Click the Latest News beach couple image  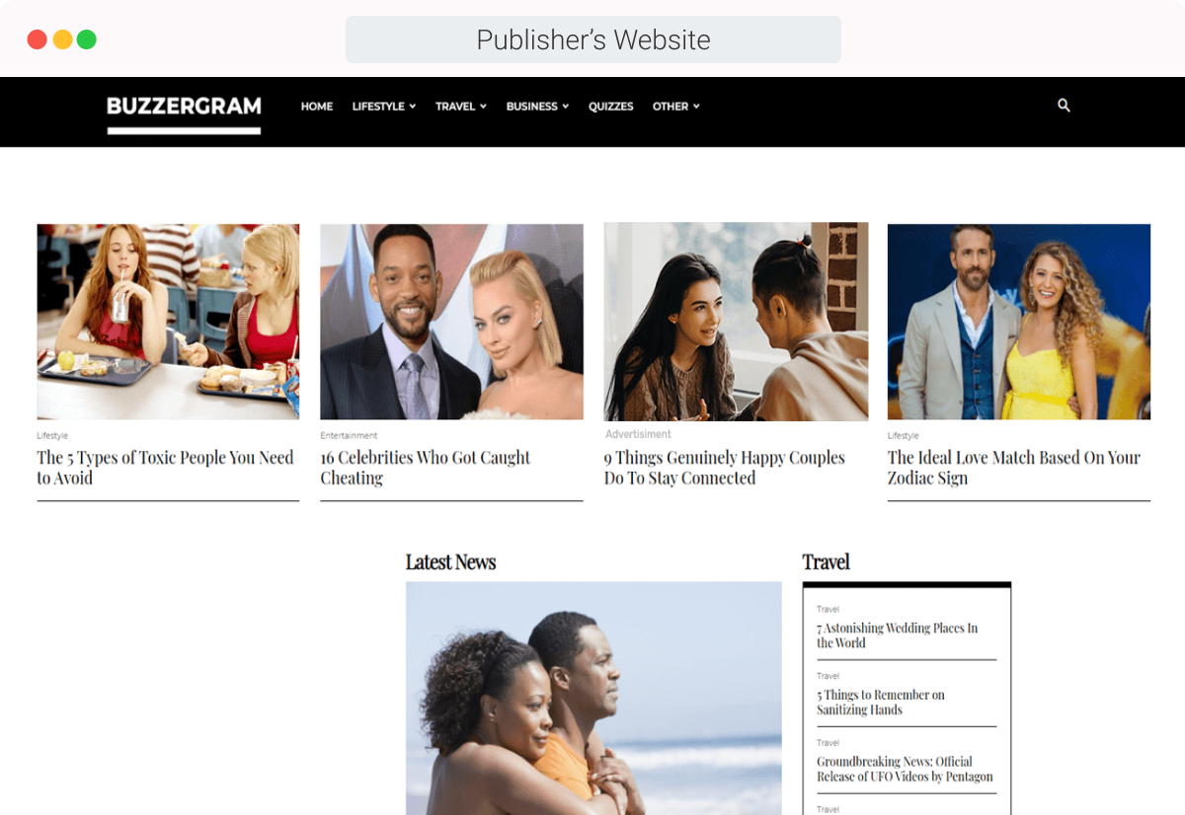593,698
